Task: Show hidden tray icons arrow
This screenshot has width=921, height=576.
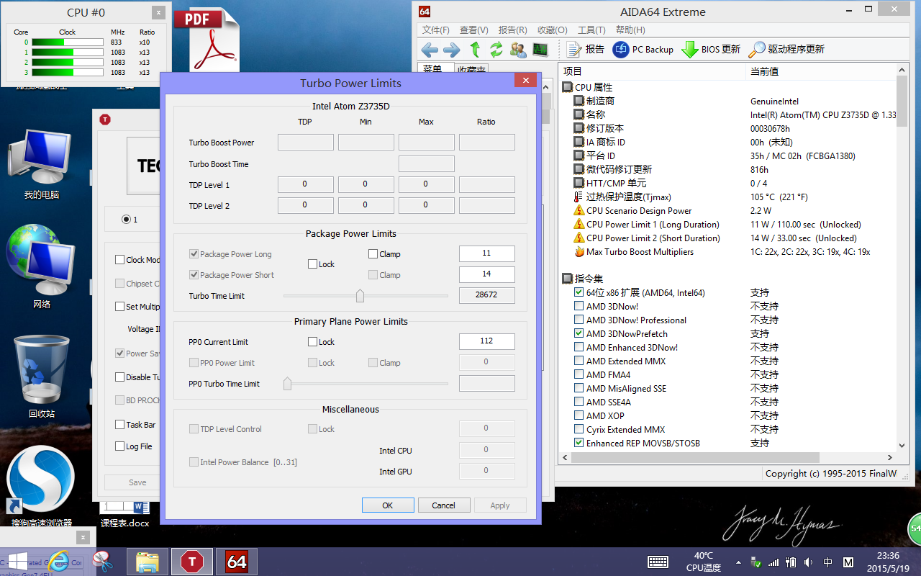Action: click(x=738, y=562)
